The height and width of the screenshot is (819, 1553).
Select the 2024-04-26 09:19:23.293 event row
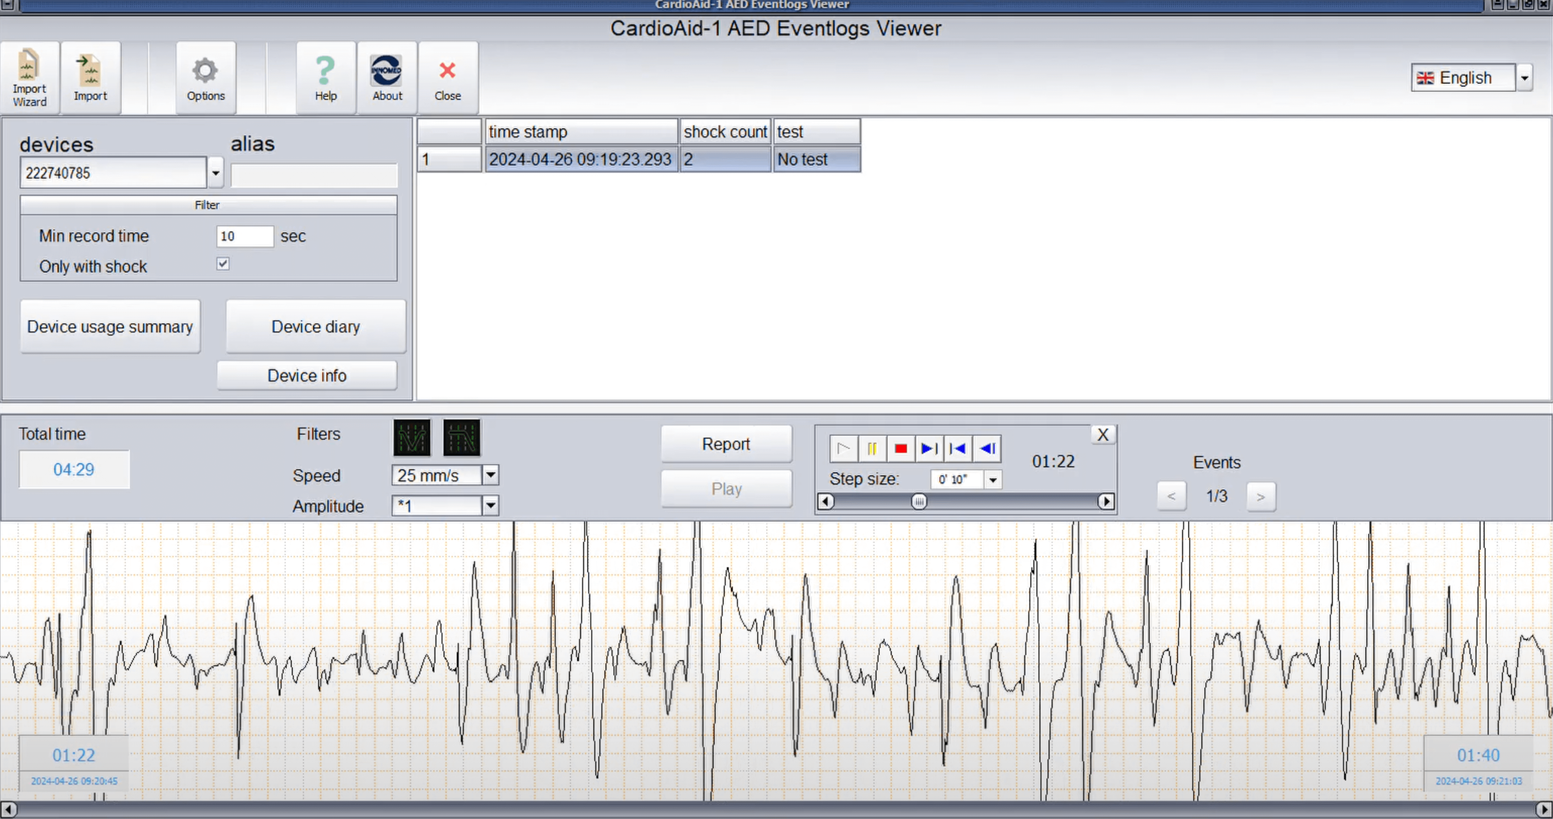579,160
